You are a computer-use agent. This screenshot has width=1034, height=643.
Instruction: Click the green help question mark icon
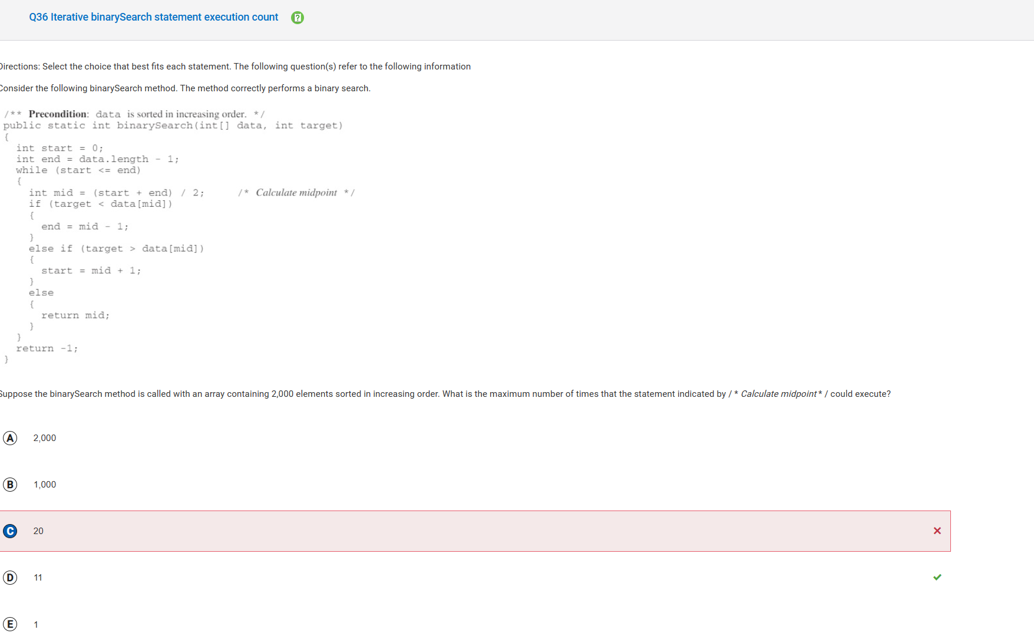pos(298,18)
